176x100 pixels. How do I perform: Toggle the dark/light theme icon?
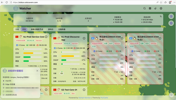pos(155,8)
